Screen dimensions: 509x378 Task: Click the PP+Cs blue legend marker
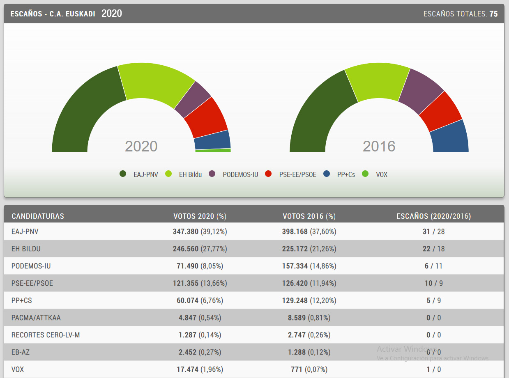[x=327, y=174]
